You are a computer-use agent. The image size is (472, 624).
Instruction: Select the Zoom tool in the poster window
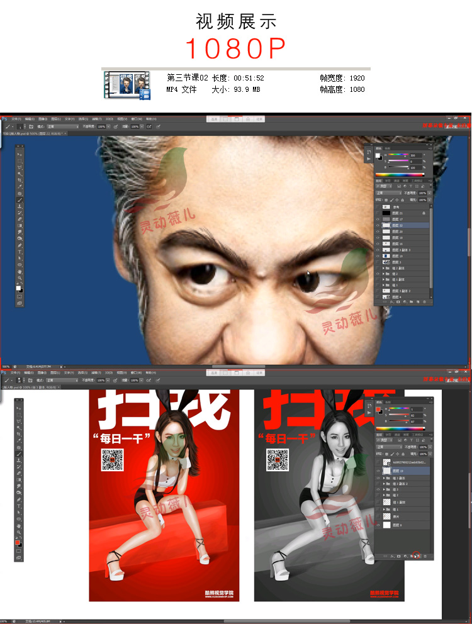coord(19,532)
